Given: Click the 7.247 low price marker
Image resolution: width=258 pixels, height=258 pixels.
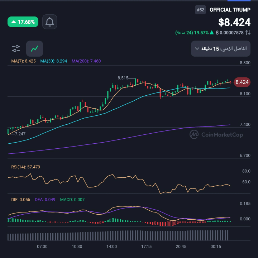Looking at the screenshot, I should (20, 134).
